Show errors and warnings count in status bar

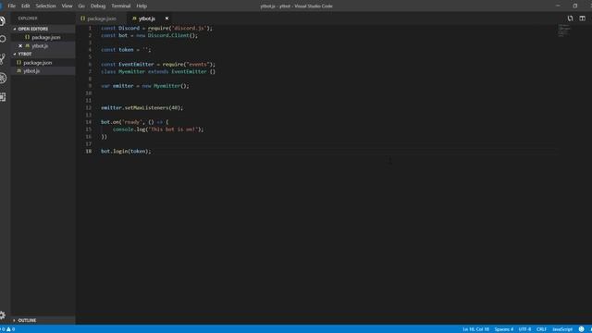click(x=8, y=329)
